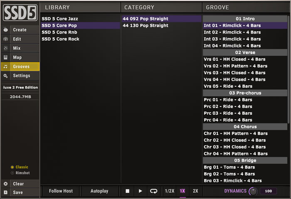Click the drum icon next to Create
This screenshot has height=199, width=291.
click(6, 29)
